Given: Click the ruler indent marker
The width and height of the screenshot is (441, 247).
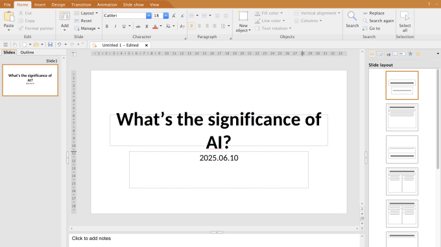Looking at the screenshot, I should tap(302, 53).
